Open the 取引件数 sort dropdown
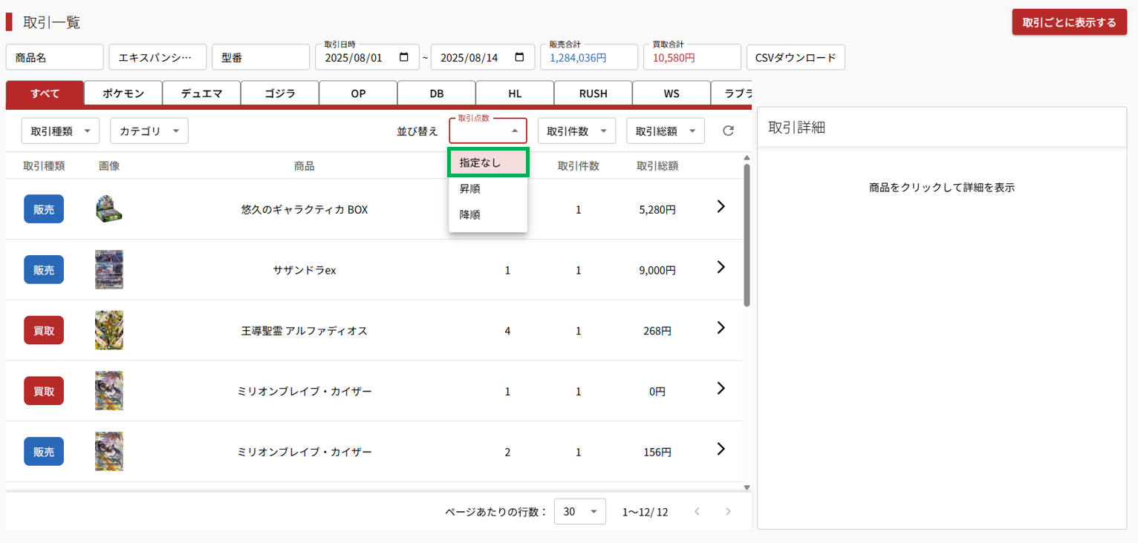 tap(576, 131)
